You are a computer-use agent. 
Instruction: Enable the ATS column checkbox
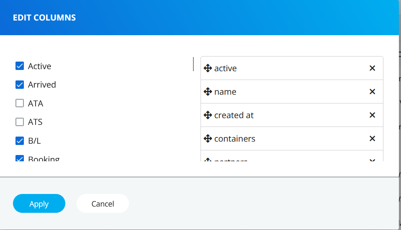[20, 122]
